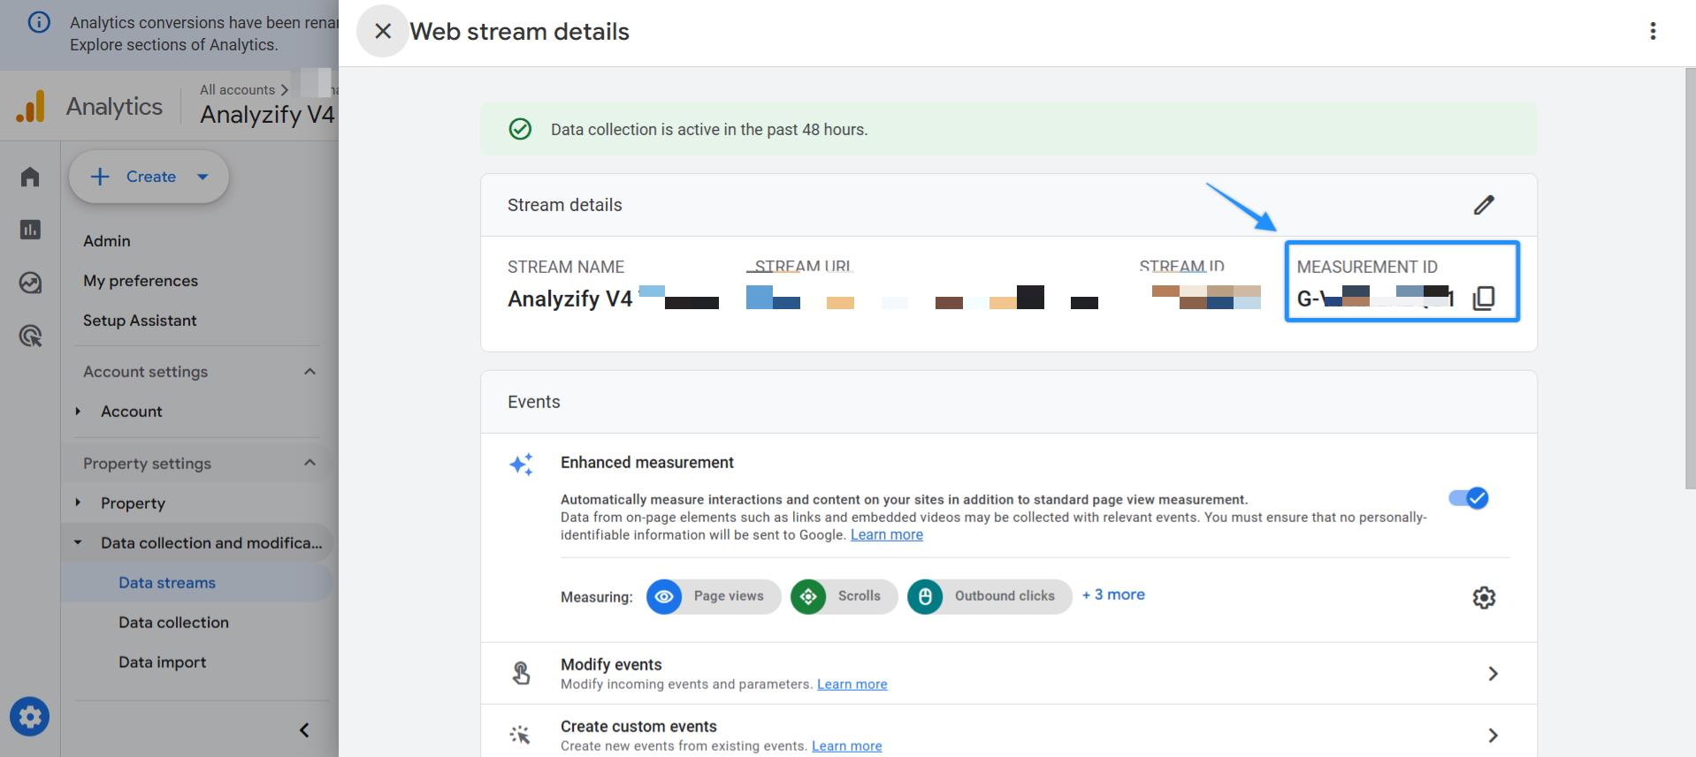The width and height of the screenshot is (1696, 757).
Task: Select Data streams
Action: point(196,582)
